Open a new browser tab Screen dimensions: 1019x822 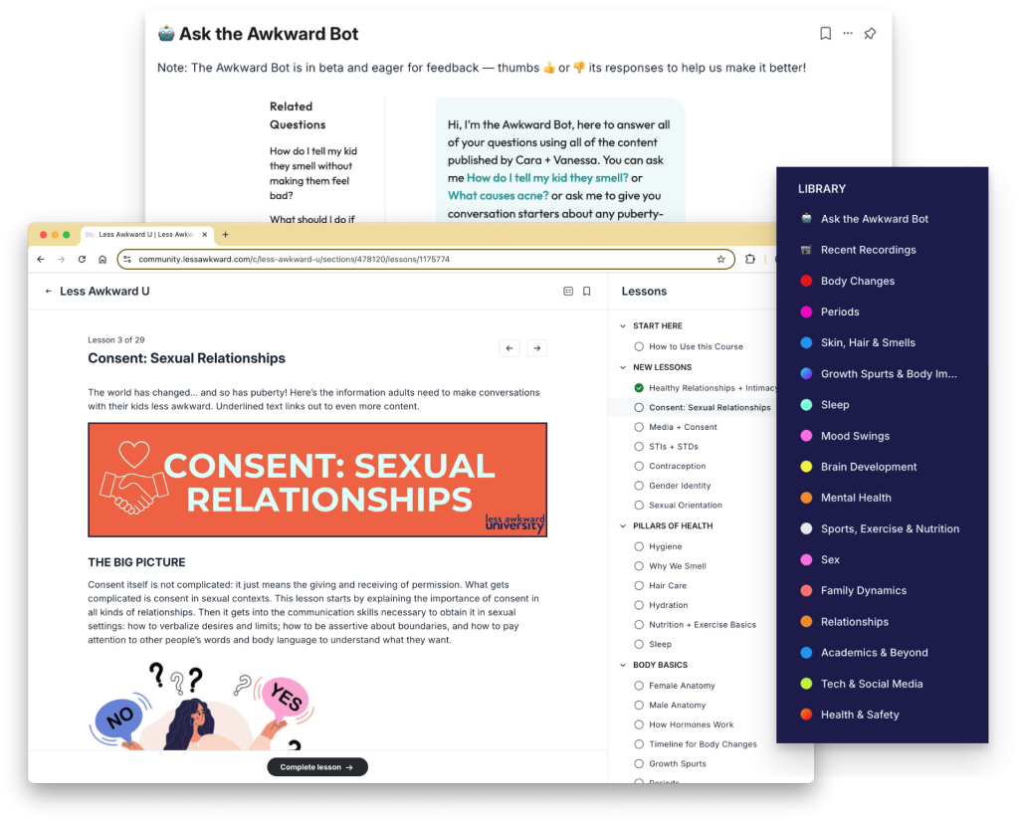tap(226, 235)
